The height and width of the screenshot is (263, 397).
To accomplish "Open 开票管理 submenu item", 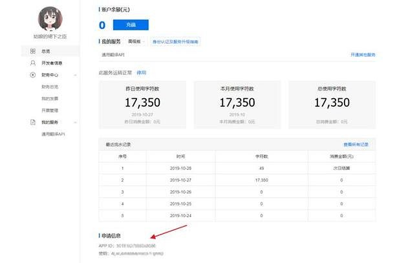I will [50, 110].
